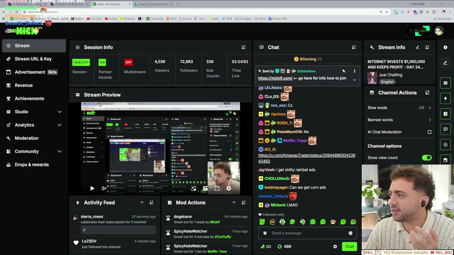Toggle the play-circle rail icon
This screenshot has width=454, height=255.
(x=445, y=144)
